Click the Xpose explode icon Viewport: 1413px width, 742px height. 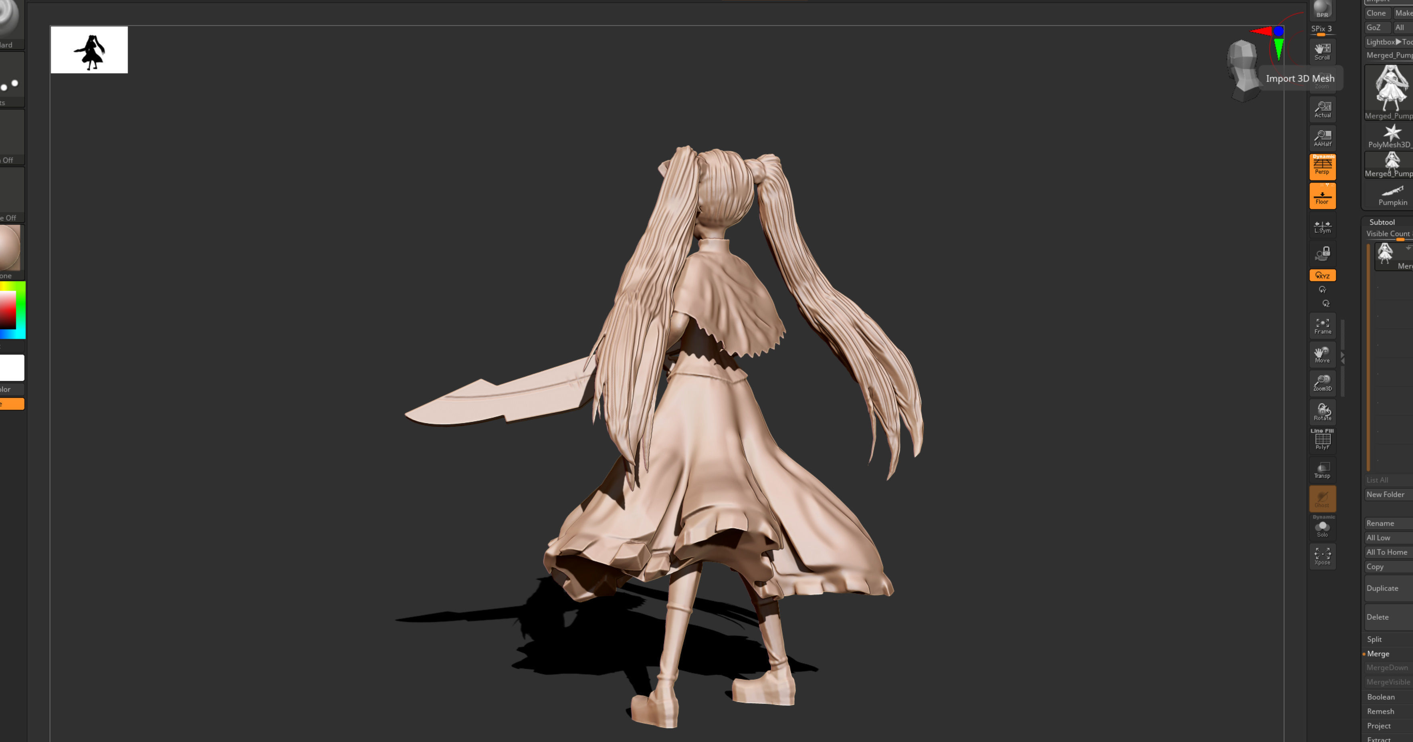coord(1322,556)
